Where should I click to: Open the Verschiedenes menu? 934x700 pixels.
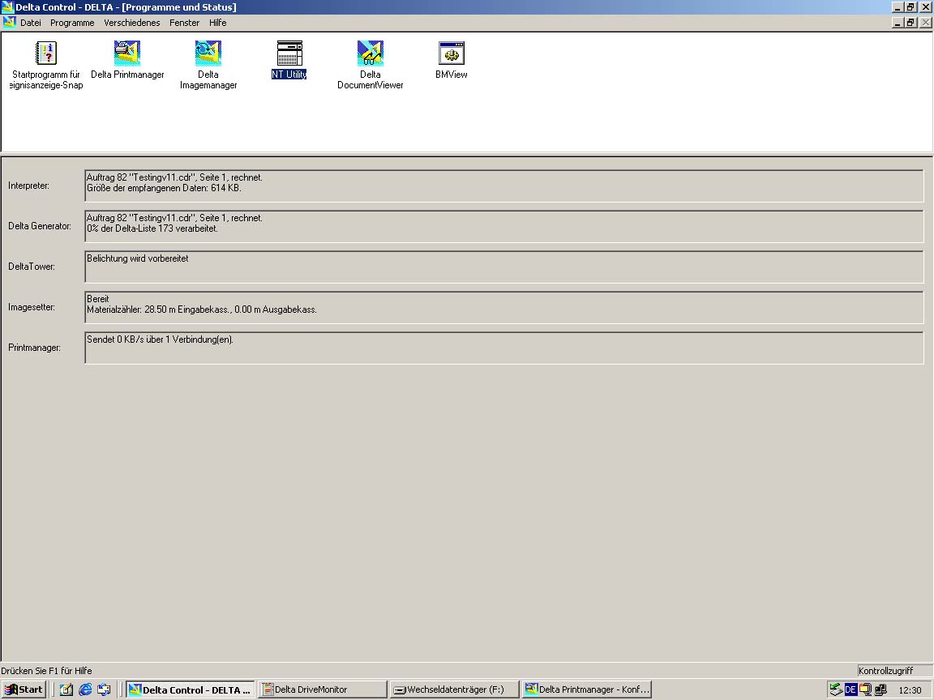pyautogui.click(x=131, y=23)
